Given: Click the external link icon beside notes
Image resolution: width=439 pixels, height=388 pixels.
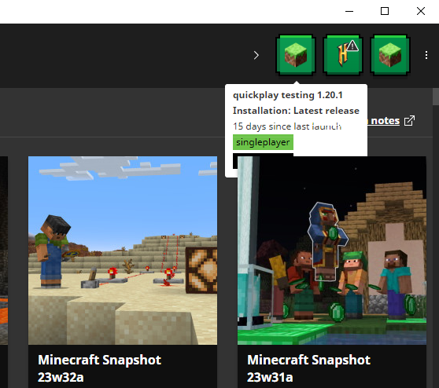Looking at the screenshot, I should click(x=409, y=121).
